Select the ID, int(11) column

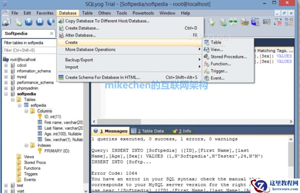pos(53,117)
